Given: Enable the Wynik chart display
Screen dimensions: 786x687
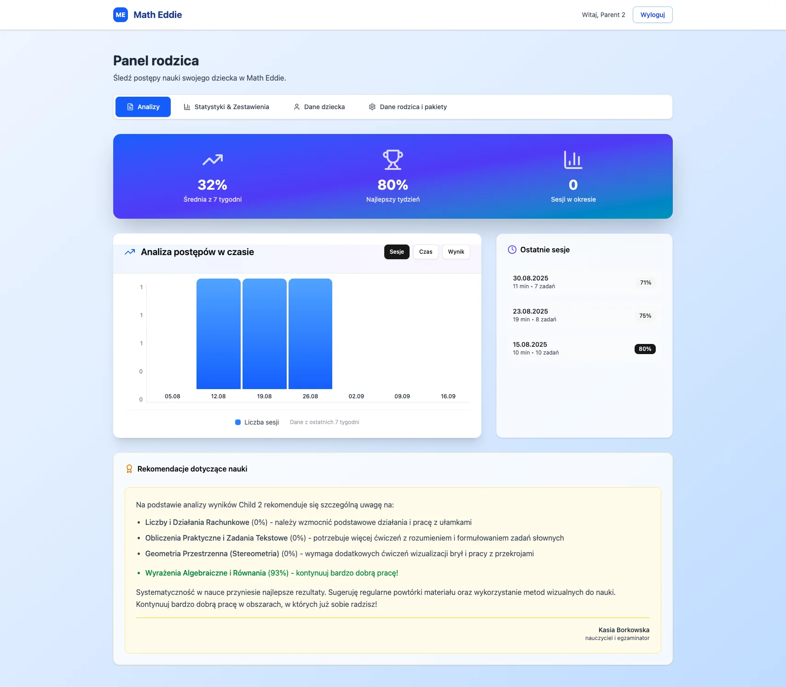Looking at the screenshot, I should point(456,252).
